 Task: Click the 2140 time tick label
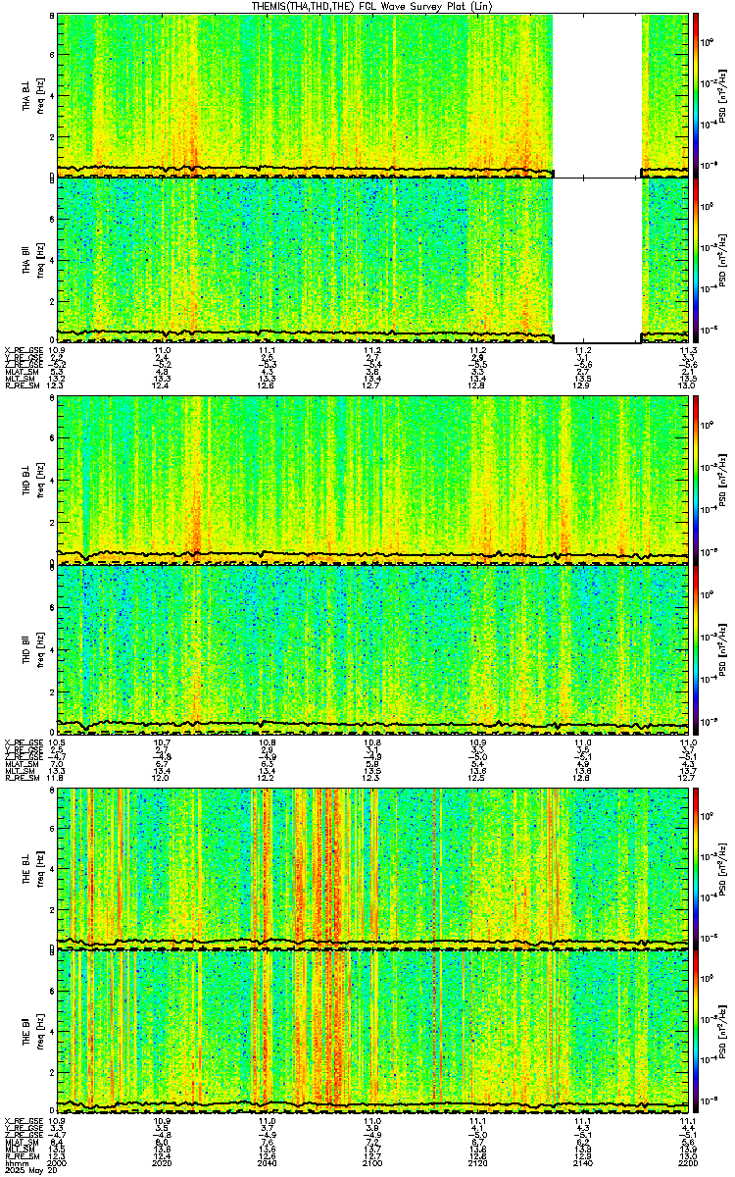pyautogui.click(x=582, y=1162)
